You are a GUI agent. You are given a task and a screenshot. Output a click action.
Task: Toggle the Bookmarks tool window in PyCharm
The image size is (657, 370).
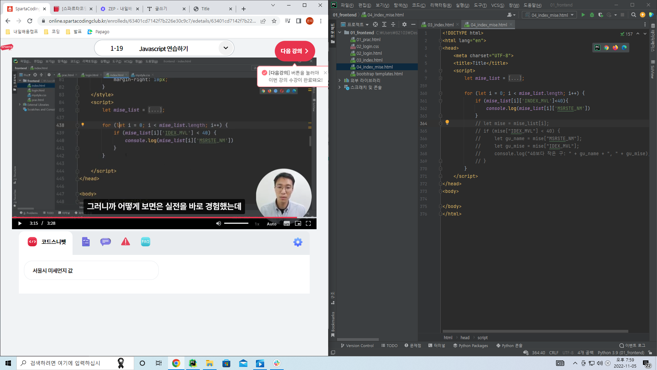point(333,324)
